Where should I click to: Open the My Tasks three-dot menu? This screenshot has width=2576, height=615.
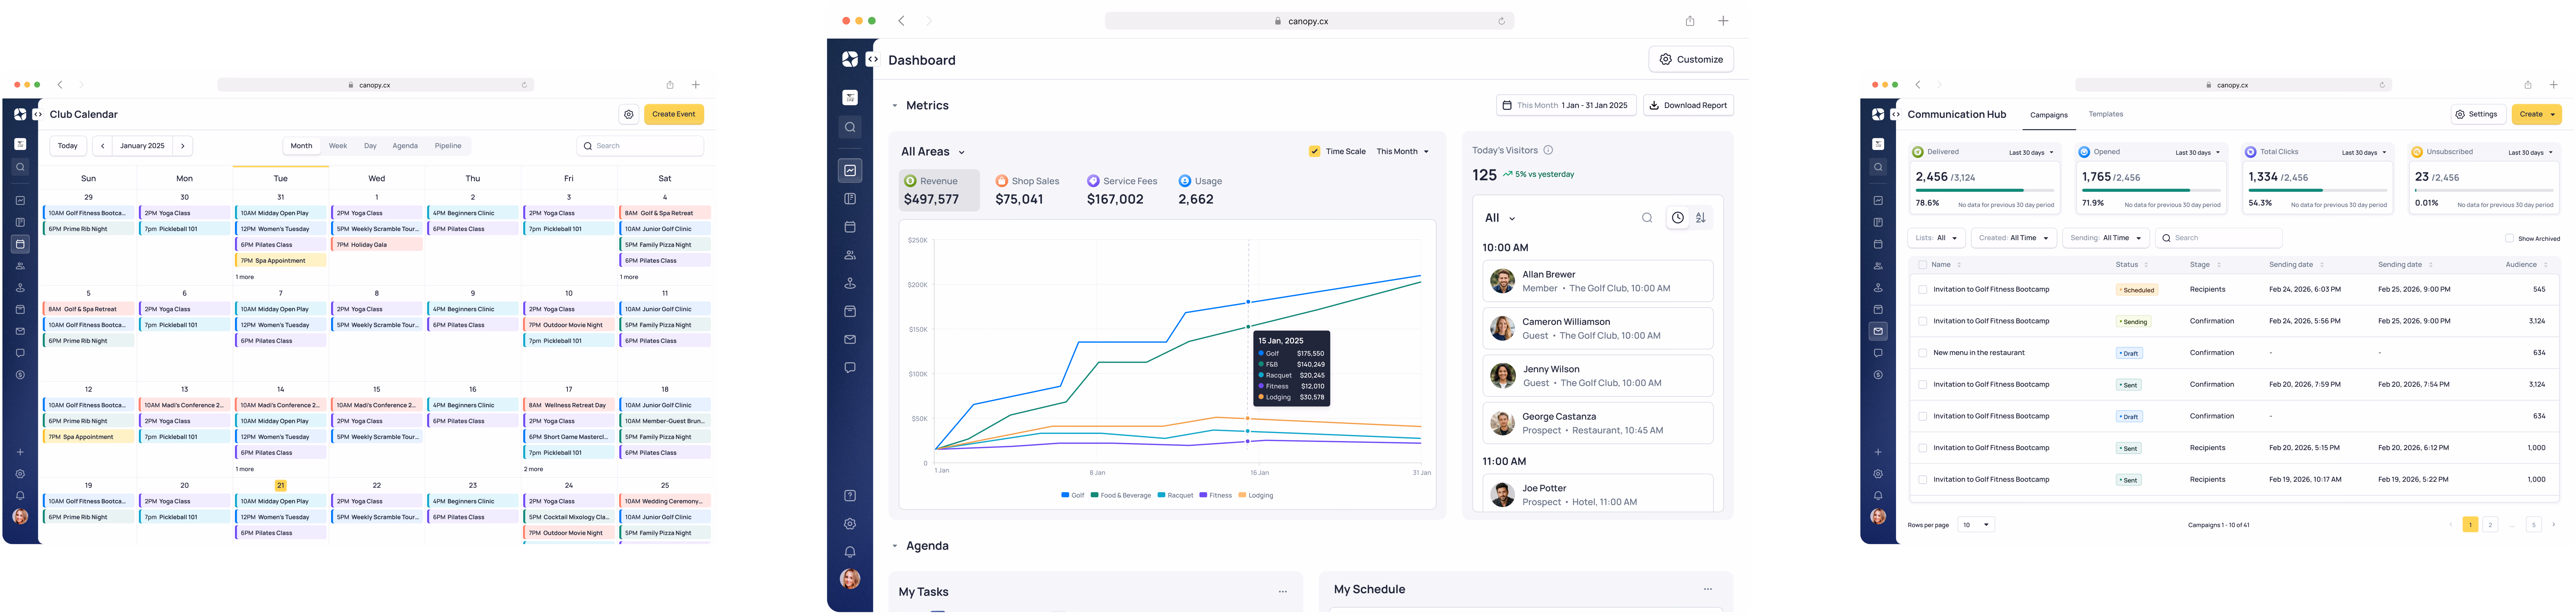tap(1283, 592)
